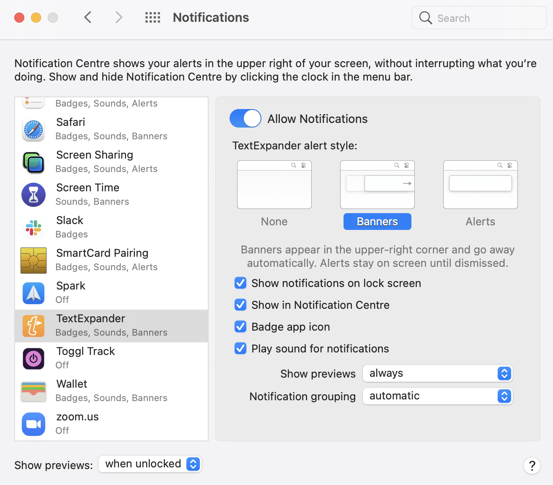
Task: Click the partially visible Reminders row icon
Action: [34, 103]
